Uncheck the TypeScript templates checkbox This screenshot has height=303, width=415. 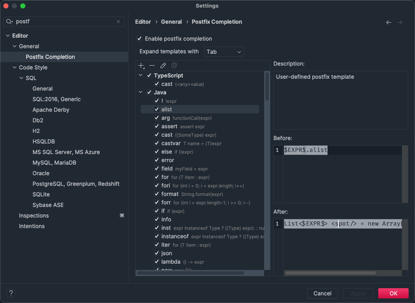[149, 76]
